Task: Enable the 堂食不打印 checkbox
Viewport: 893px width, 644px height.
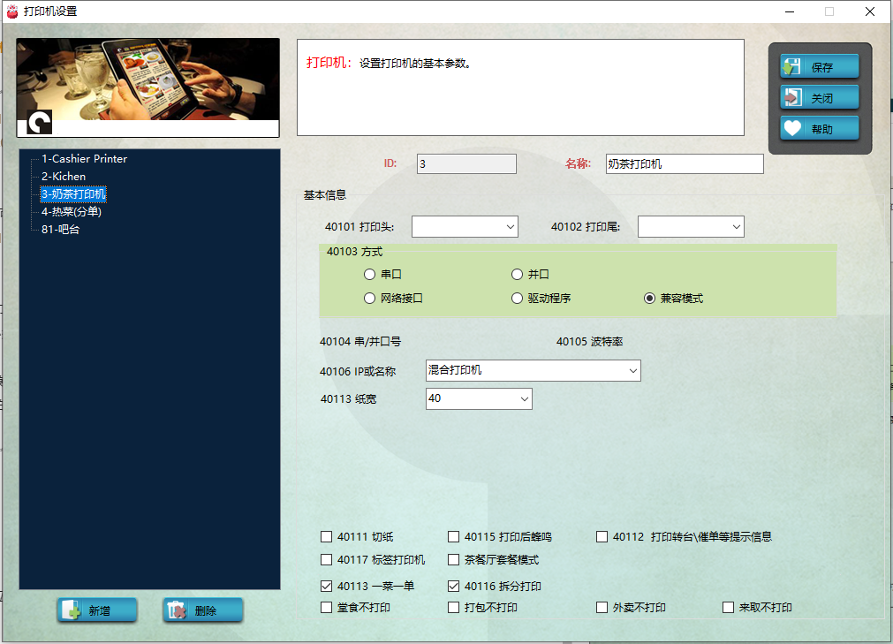Action: [326, 608]
